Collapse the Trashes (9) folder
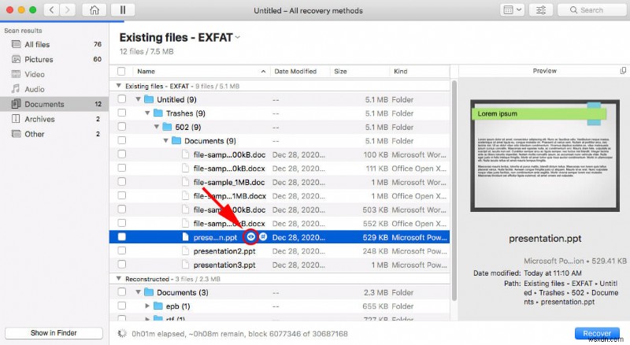Screen dimensions: 630x345 pyautogui.click(x=147, y=113)
